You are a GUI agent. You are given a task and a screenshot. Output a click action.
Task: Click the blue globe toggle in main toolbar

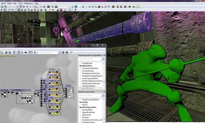(x=76, y=7)
